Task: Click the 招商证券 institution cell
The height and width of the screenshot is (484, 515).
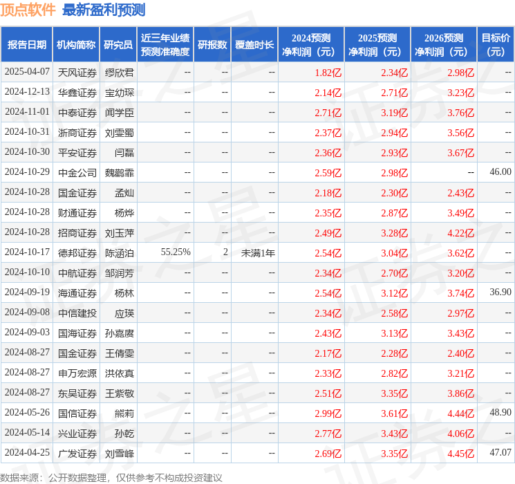Action: click(77, 232)
